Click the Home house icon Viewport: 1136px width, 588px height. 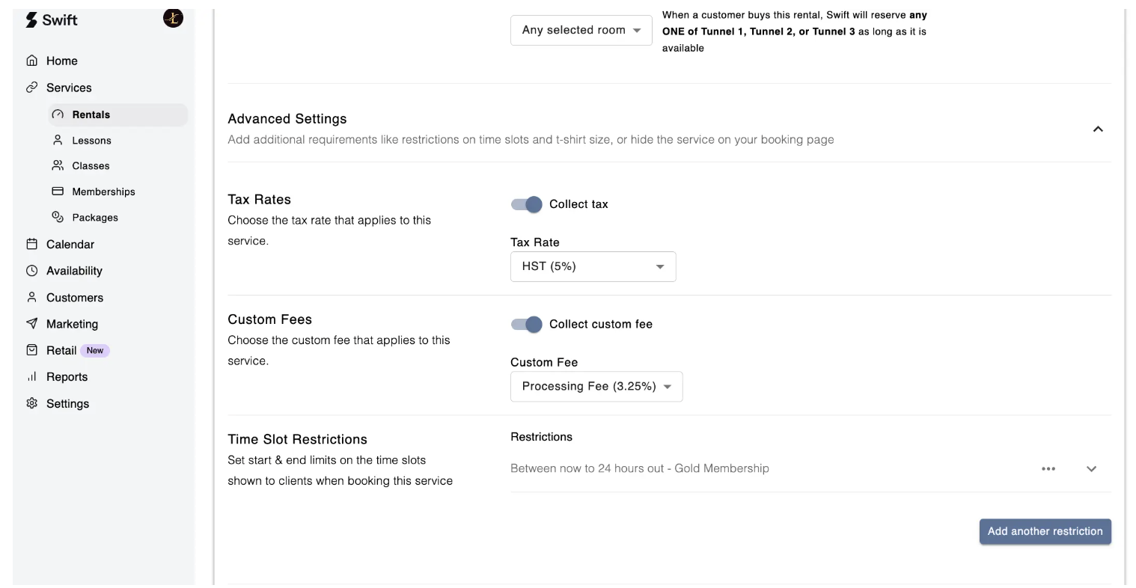point(31,61)
